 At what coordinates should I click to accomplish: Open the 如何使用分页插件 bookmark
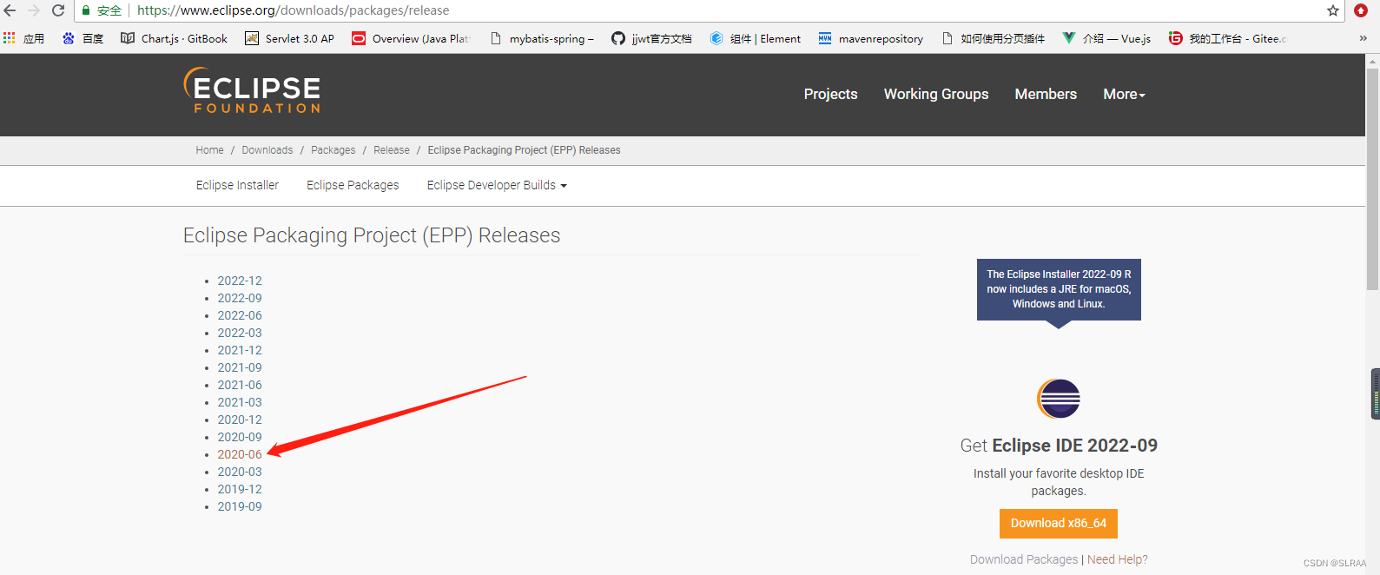pyautogui.click(x=994, y=38)
